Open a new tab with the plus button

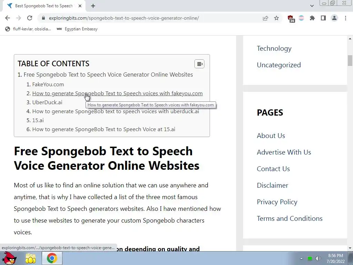[93, 6]
